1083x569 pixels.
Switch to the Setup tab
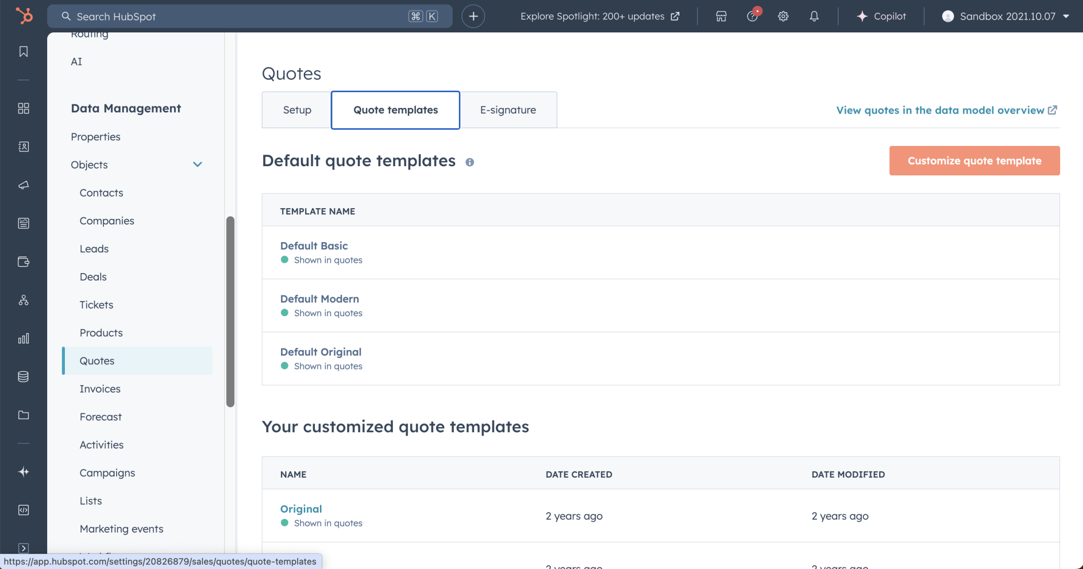(297, 110)
